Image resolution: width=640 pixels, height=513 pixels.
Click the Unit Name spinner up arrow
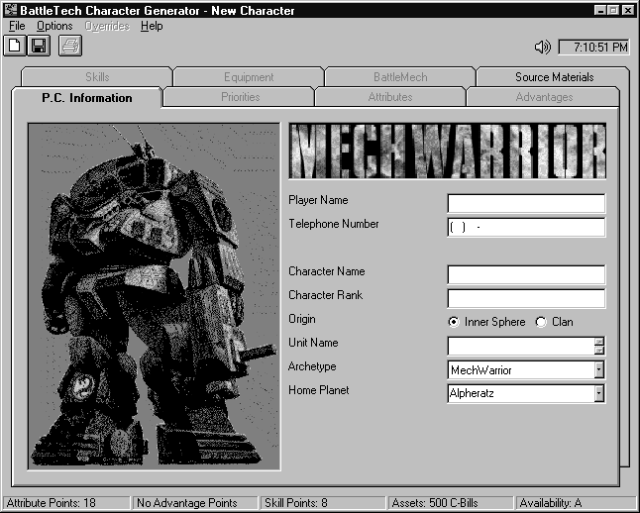click(x=598, y=342)
